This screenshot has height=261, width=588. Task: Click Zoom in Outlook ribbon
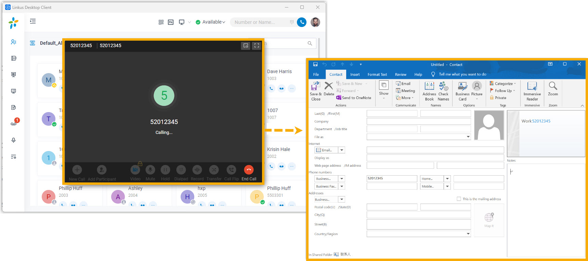(x=553, y=89)
